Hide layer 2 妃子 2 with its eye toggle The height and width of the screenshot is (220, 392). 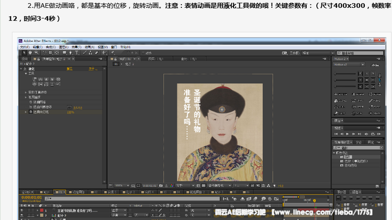pos(22,215)
